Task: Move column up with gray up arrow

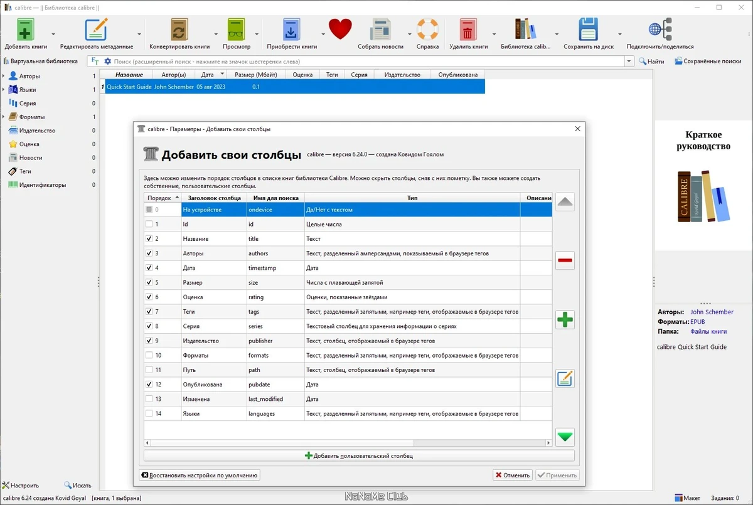Action: pos(565,202)
